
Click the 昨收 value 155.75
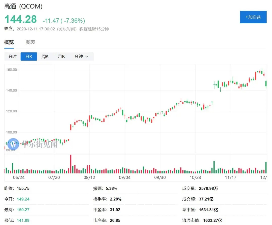point(23,189)
